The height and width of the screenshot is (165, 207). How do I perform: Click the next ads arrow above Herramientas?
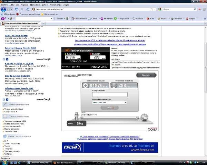coord(7,100)
